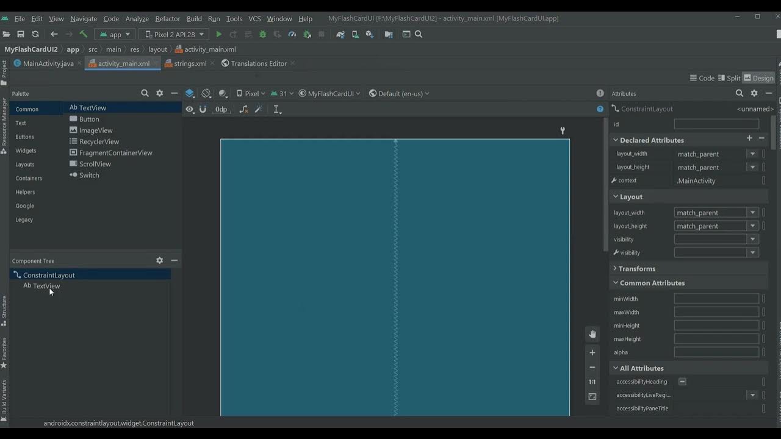Click the Zoom In plus button

592,352
